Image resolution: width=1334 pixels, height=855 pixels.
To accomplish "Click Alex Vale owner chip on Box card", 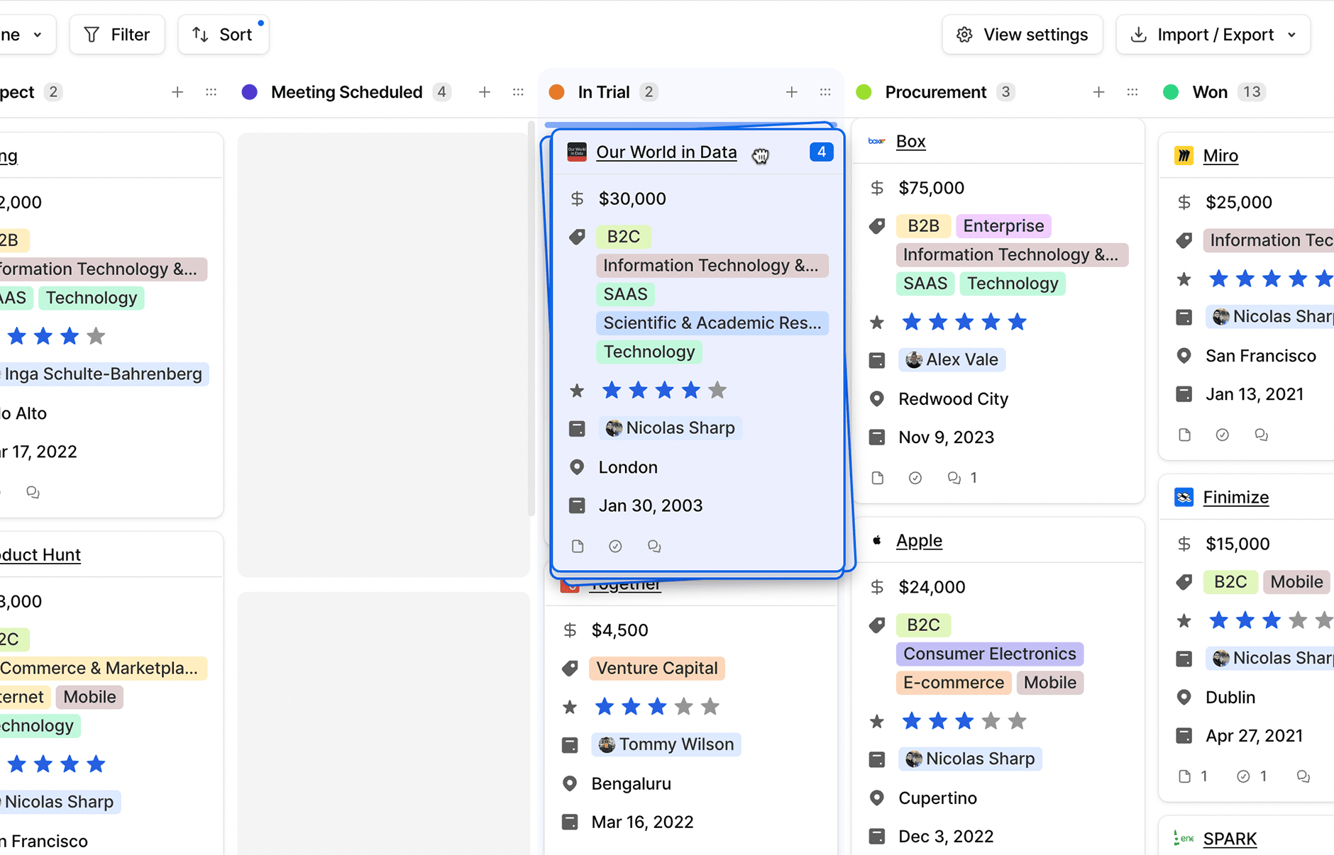I will pyautogui.click(x=952, y=359).
